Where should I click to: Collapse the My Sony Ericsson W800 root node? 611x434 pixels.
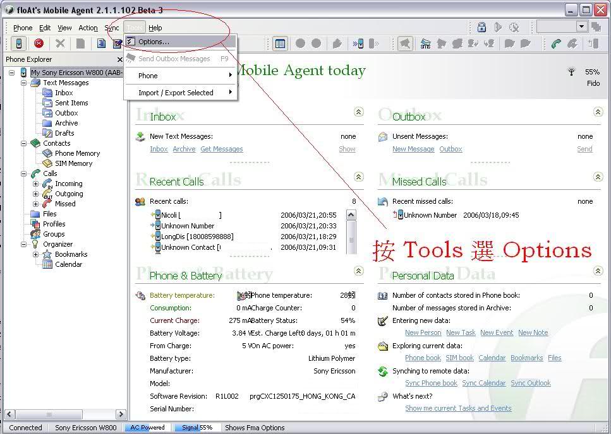12,73
